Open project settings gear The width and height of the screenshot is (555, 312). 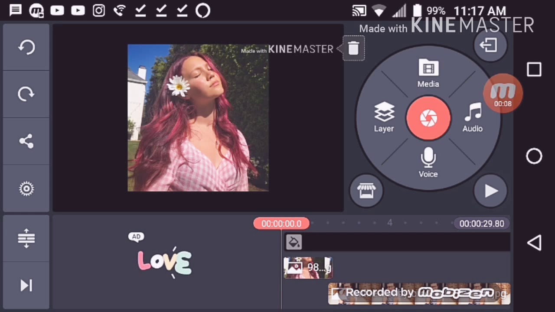pos(26,188)
